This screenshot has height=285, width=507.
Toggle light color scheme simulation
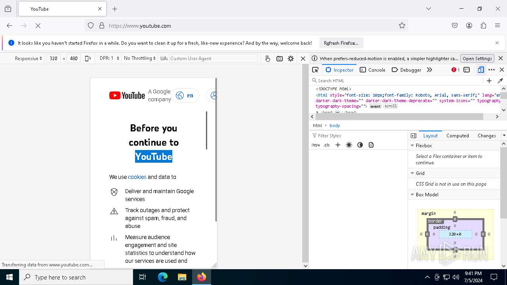click(x=349, y=145)
